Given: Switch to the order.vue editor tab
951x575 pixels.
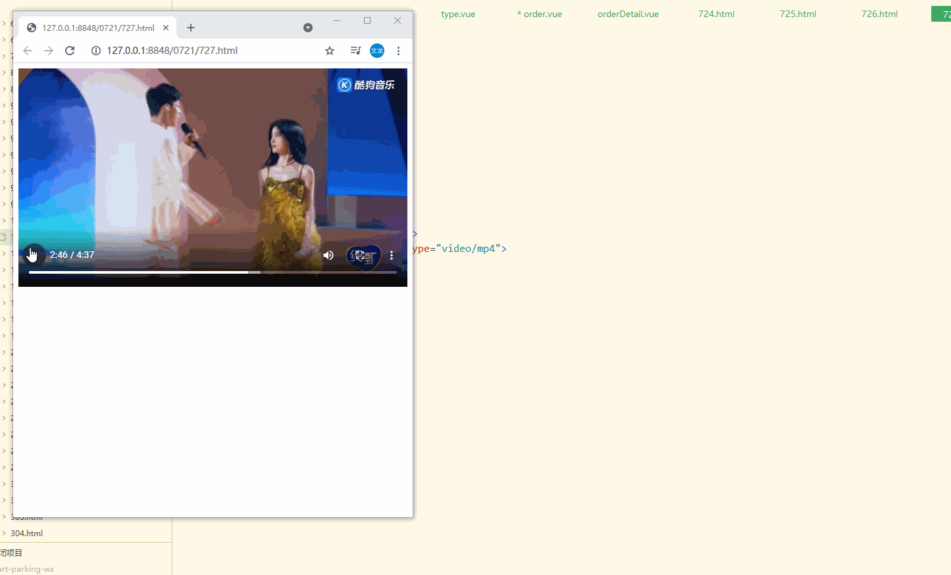Looking at the screenshot, I should [540, 14].
